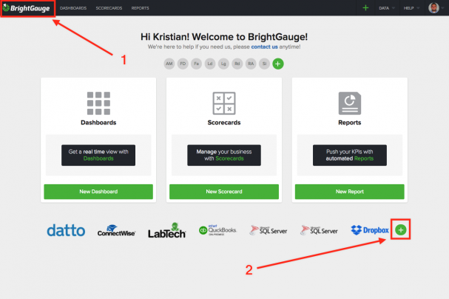This screenshot has width=449, height=299.
Task: Click the Reports document icon
Action: click(x=350, y=102)
